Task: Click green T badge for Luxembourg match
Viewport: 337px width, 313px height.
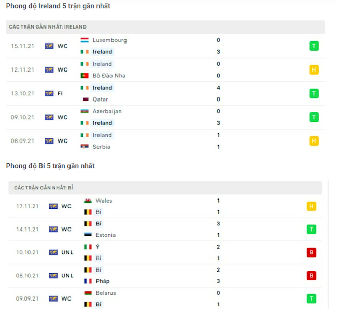Action: coord(314,46)
